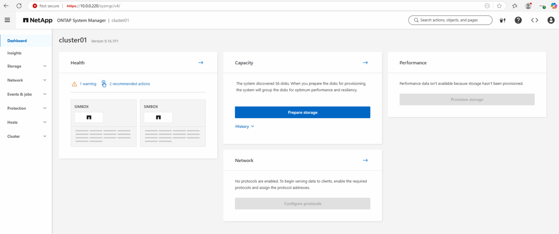The image size is (559, 234).
Task: Select the Insights sidebar item
Action: 14,53
